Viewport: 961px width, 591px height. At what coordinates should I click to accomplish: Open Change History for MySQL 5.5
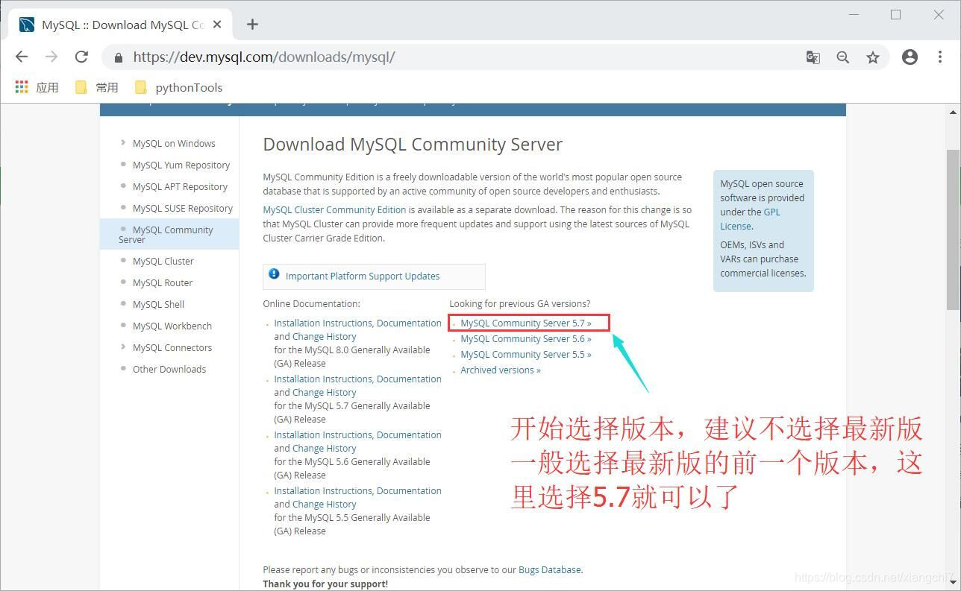click(324, 504)
